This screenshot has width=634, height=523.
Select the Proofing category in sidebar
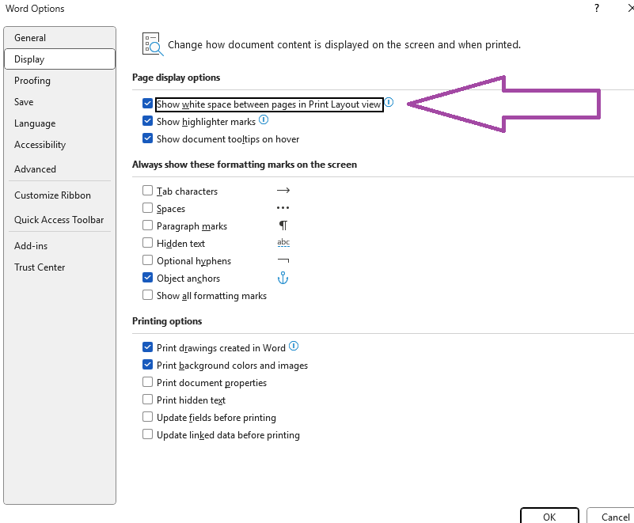(32, 80)
